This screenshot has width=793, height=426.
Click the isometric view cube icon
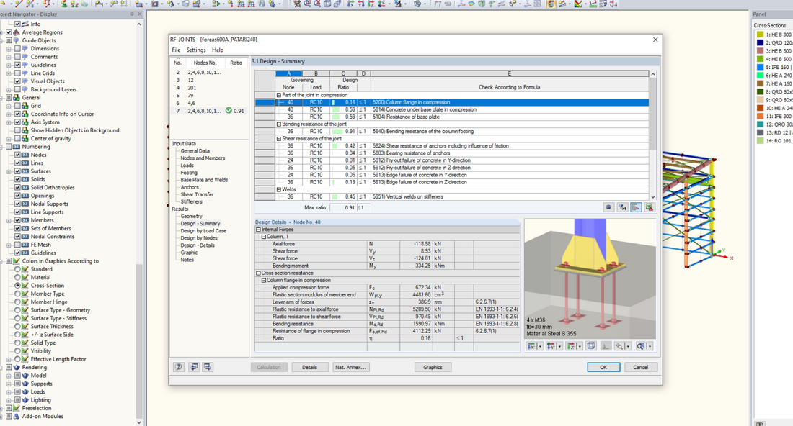[591, 346]
